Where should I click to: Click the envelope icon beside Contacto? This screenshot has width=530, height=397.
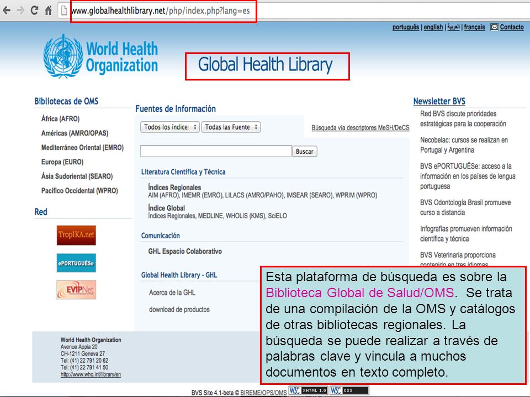pyautogui.click(x=494, y=27)
